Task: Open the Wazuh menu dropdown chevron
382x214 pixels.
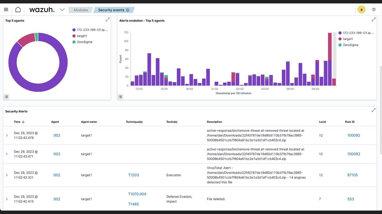Action: (62, 10)
